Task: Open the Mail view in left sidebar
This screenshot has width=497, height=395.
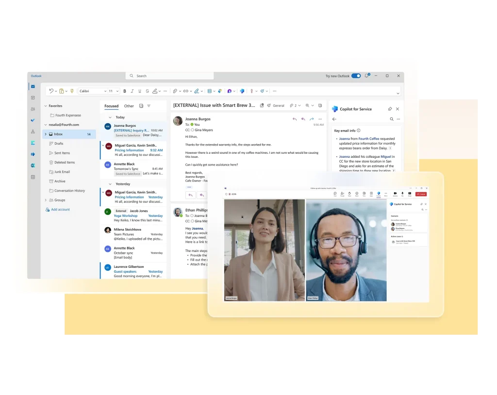Action: point(33,86)
